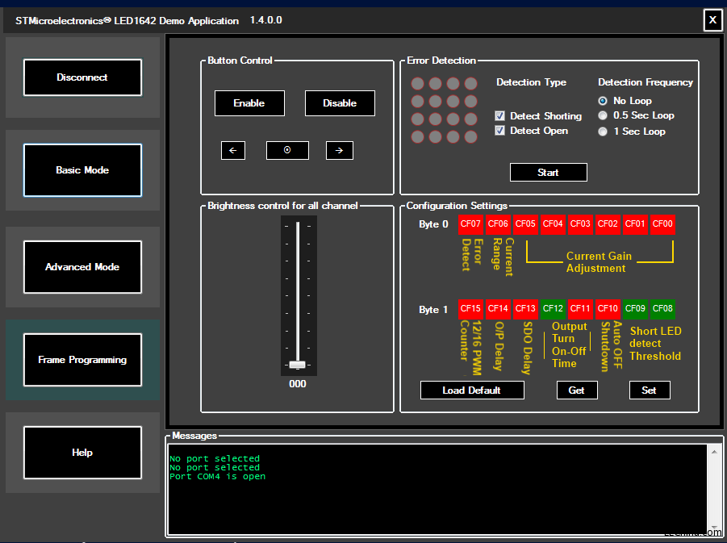Click the brightness slider thumb
Screen dimensions: 727x543
click(297, 365)
